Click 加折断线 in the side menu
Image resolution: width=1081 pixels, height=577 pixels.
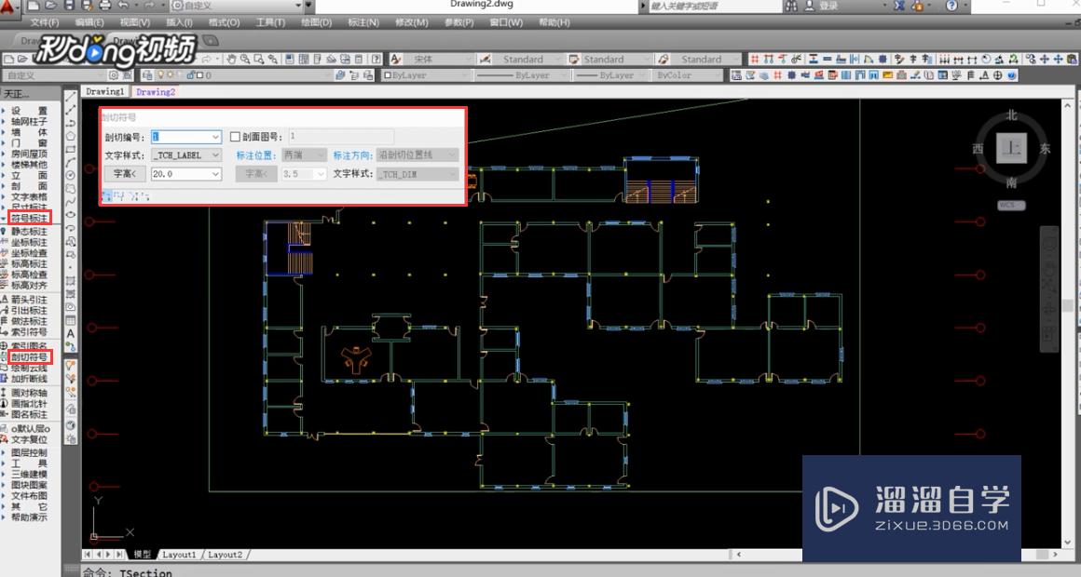29,379
